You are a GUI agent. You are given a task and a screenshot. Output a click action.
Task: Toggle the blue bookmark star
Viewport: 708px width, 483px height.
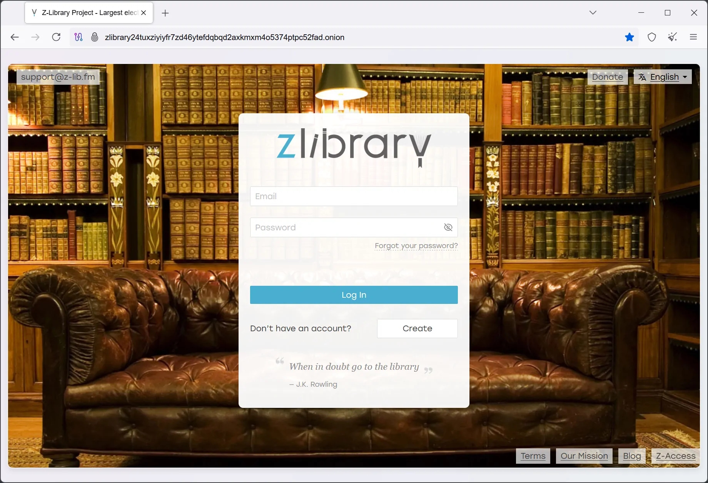click(x=630, y=37)
